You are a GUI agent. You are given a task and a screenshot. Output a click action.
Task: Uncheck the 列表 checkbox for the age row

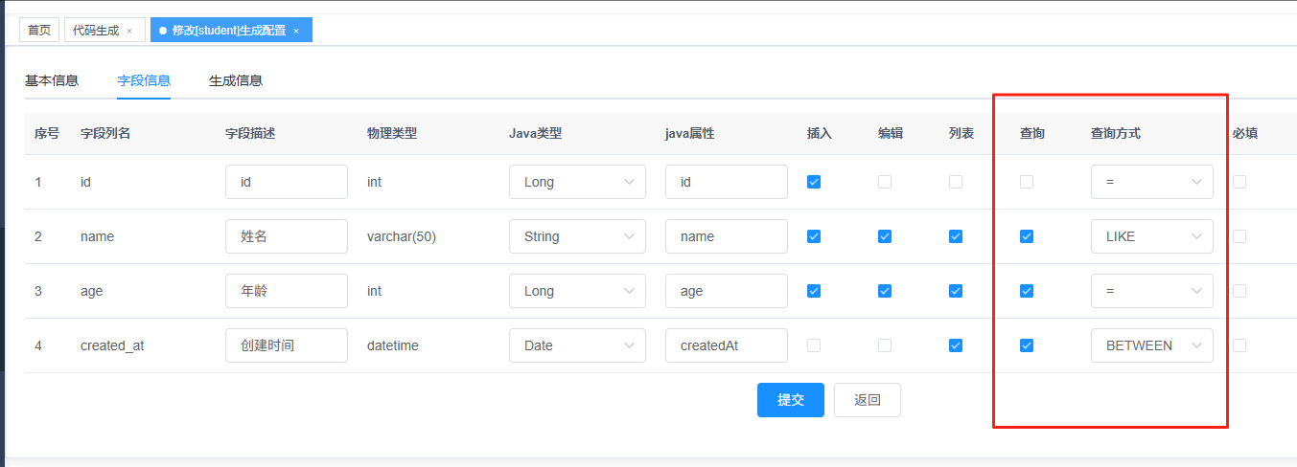(956, 291)
